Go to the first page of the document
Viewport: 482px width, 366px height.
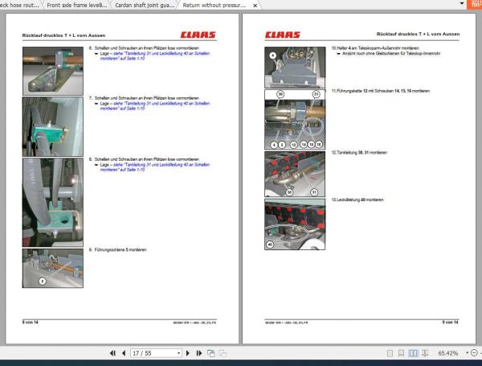point(112,353)
